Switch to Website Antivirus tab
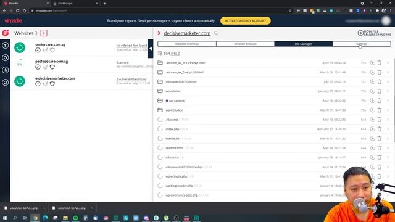 pos(187,44)
